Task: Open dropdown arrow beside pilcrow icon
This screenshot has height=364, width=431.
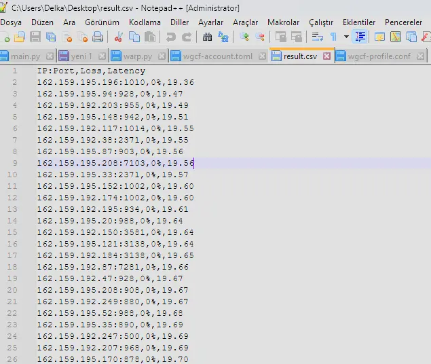Action: point(346,37)
